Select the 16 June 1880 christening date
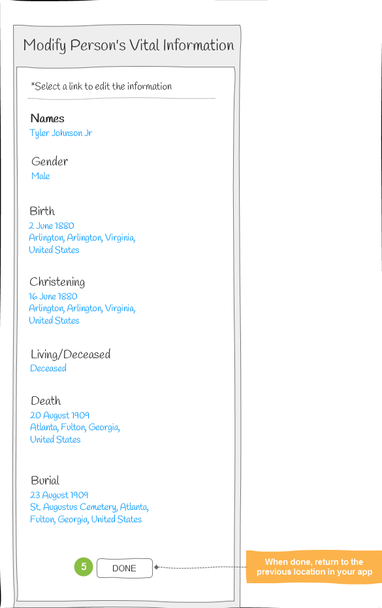 click(x=53, y=296)
